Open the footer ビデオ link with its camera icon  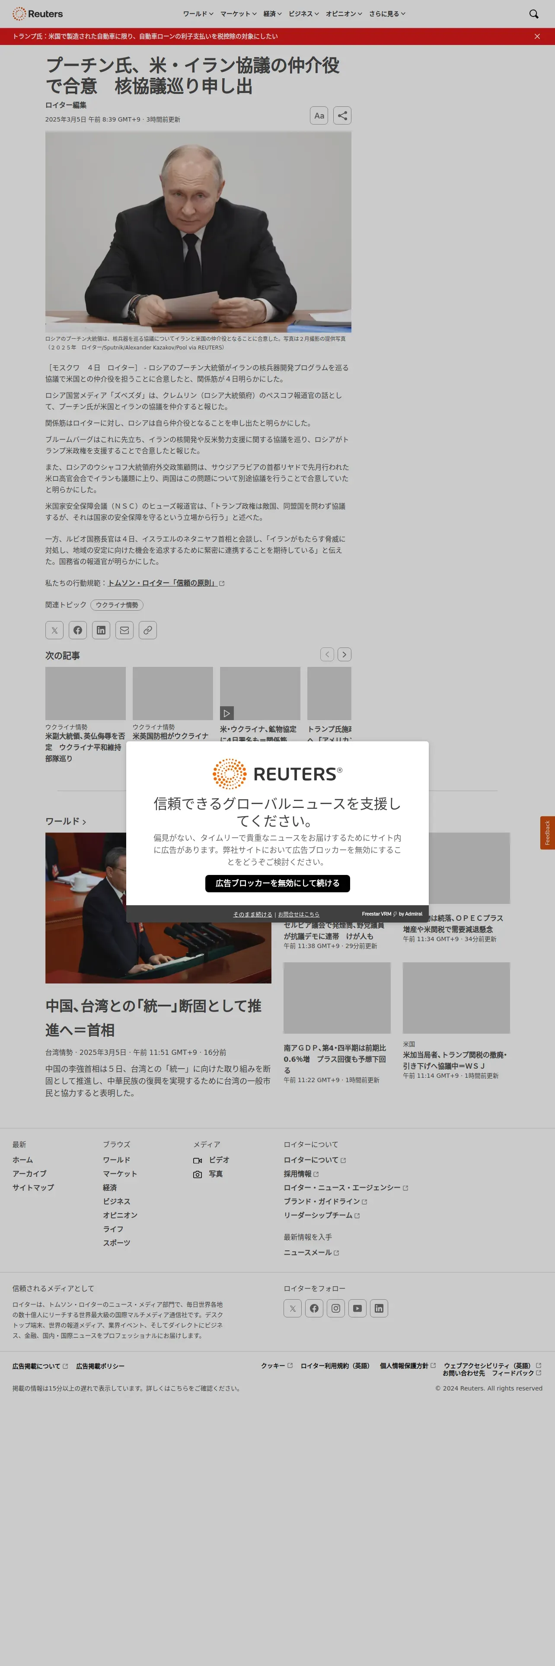[211, 1160]
